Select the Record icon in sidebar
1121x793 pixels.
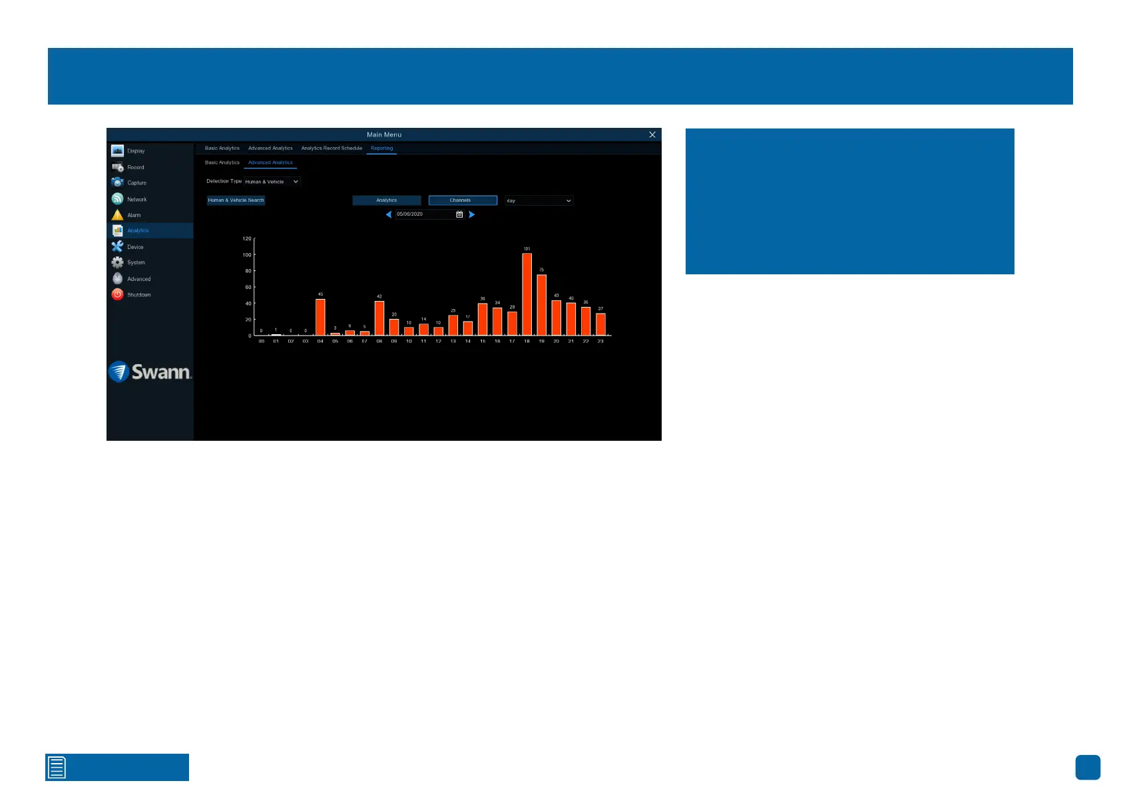pos(118,167)
